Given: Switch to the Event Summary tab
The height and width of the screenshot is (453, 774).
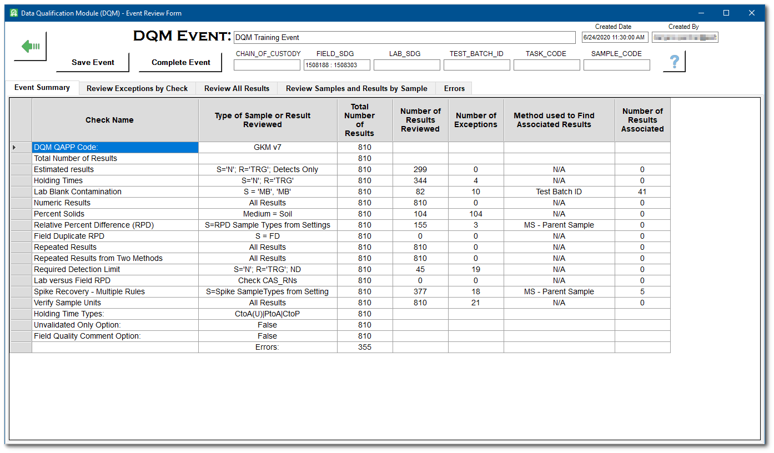Looking at the screenshot, I should (42, 88).
